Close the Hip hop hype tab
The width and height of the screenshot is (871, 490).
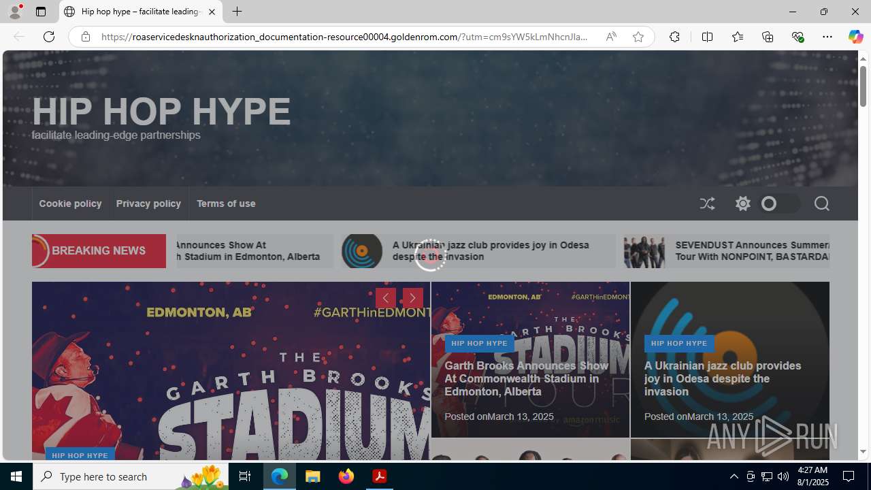(x=212, y=12)
